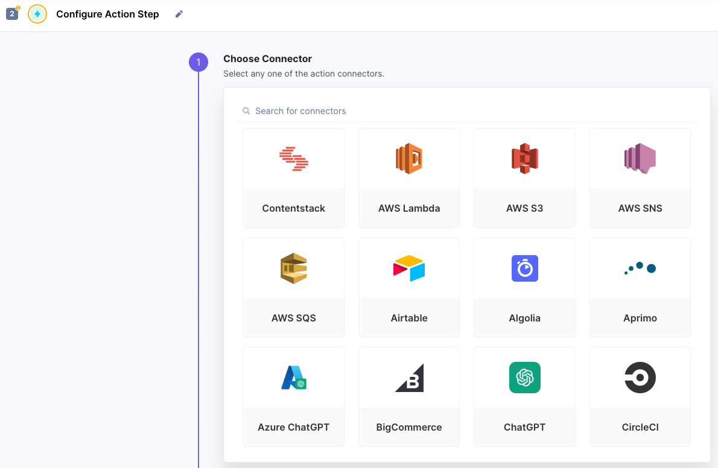Click the pencil icon to rename step
Image resolution: width=718 pixels, height=468 pixels.
point(179,14)
